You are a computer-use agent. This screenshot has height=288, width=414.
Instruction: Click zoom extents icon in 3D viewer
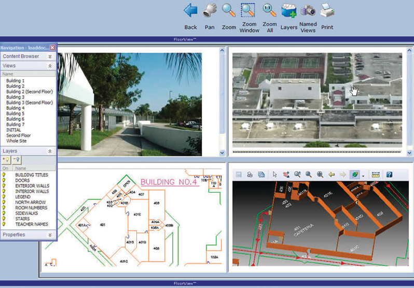pos(320,175)
